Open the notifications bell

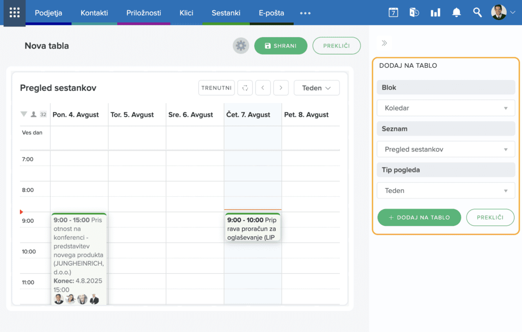pyautogui.click(x=456, y=13)
